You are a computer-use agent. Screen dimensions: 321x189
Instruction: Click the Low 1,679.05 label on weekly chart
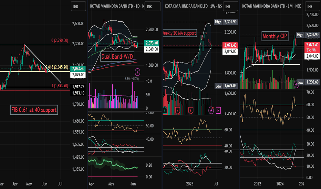[226, 86]
